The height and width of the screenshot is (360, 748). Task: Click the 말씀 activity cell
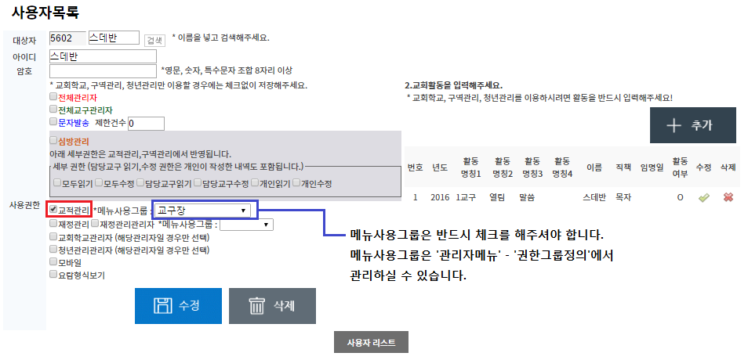[526, 197]
